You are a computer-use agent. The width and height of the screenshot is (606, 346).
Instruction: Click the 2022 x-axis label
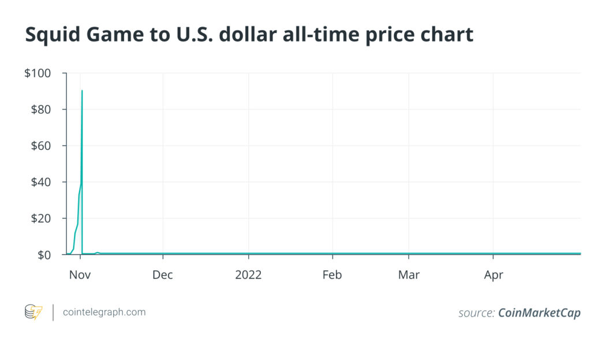248,274
